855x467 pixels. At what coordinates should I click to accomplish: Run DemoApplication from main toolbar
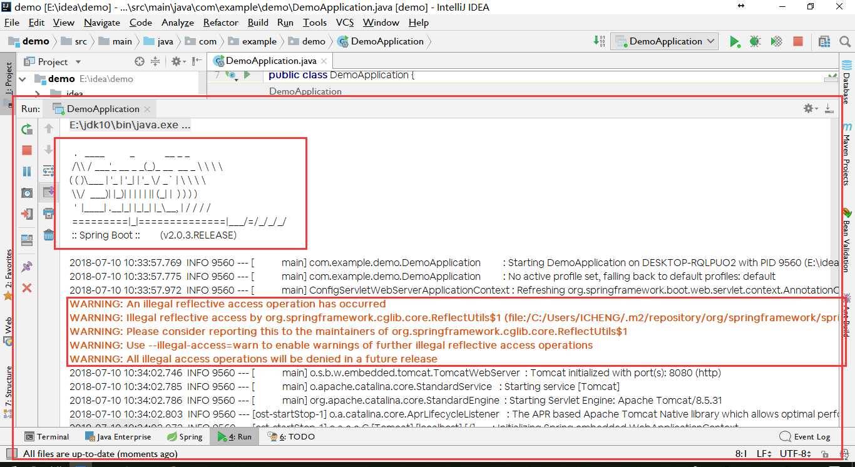point(734,41)
